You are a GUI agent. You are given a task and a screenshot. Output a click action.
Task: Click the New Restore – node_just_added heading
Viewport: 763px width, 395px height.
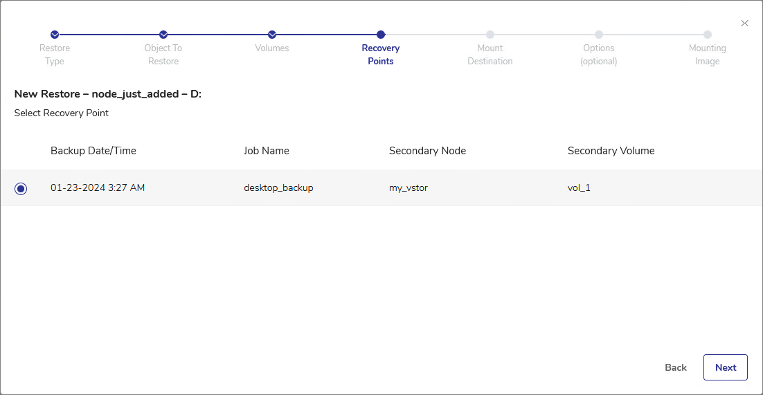coord(108,94)
